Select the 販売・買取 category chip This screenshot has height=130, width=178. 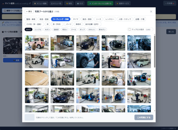[x=87, y=19]
